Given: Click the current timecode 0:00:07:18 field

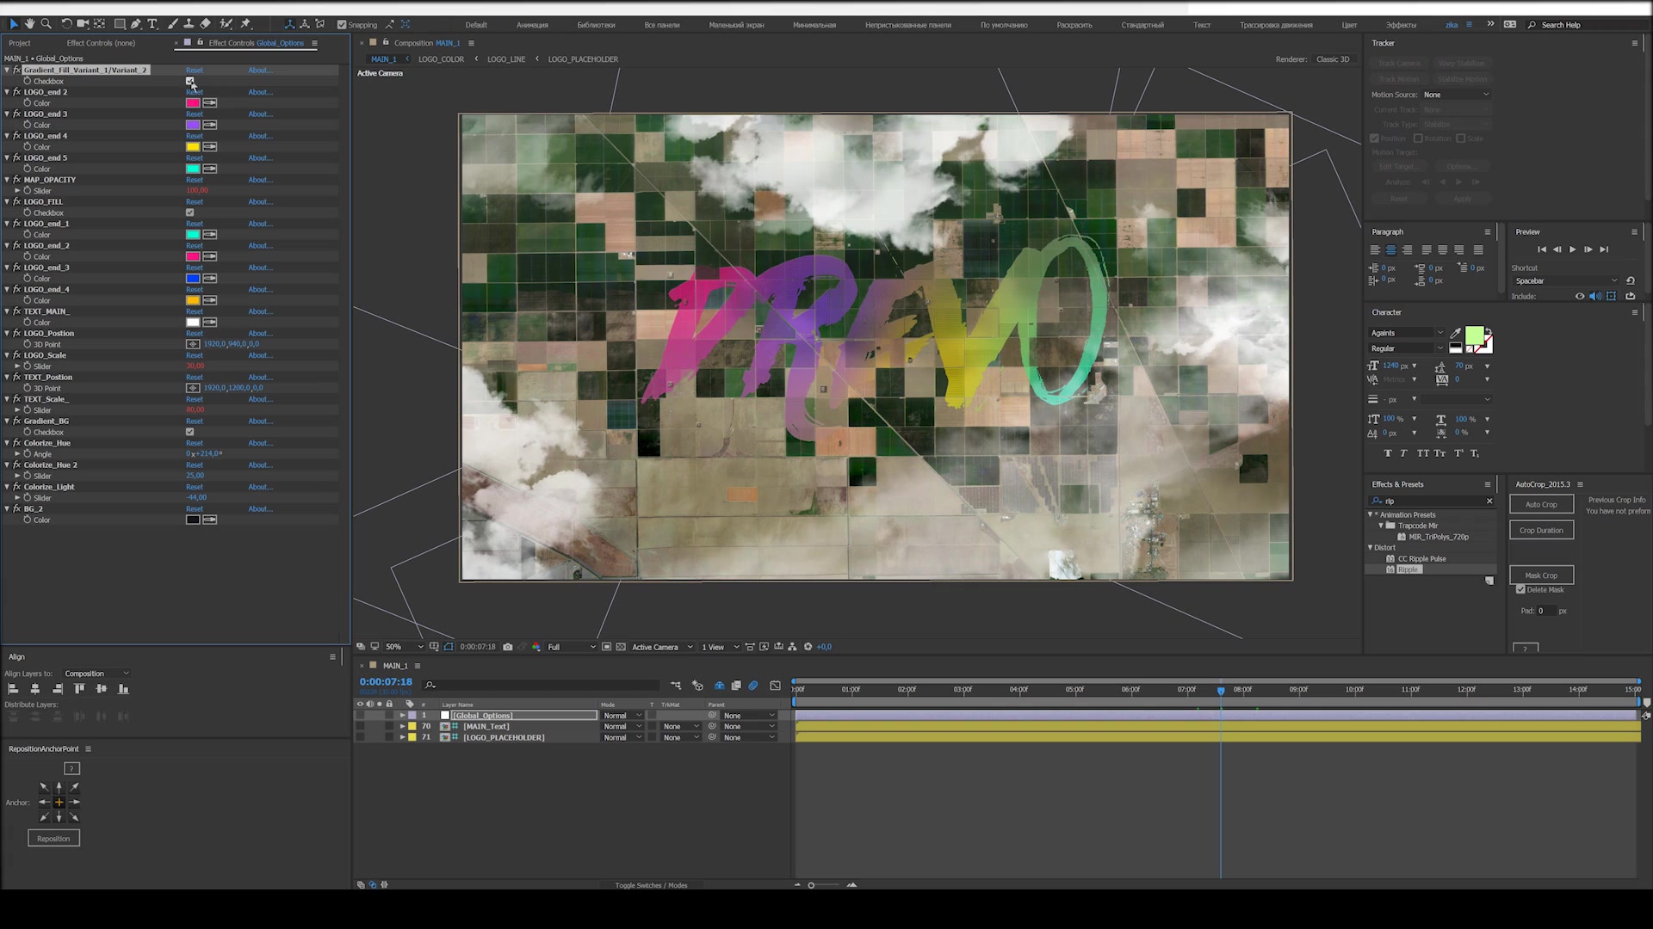Looking at the screenshot, I should [386, 682].
